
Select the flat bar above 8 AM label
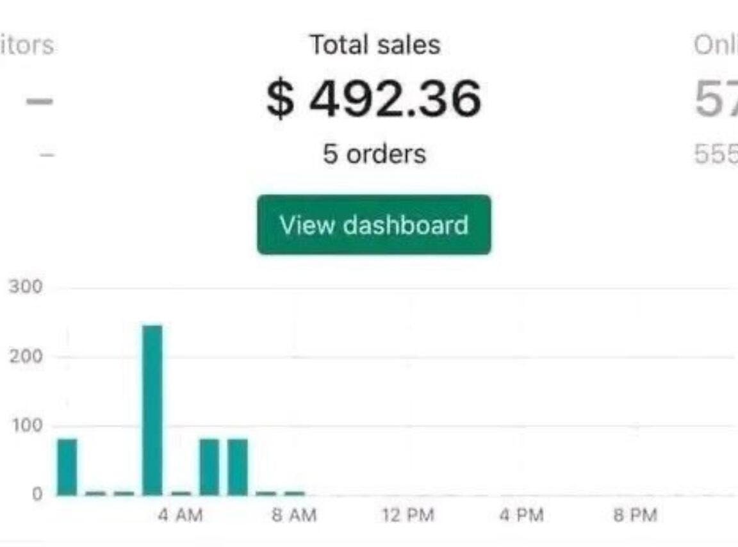click(x=295, y=493)
